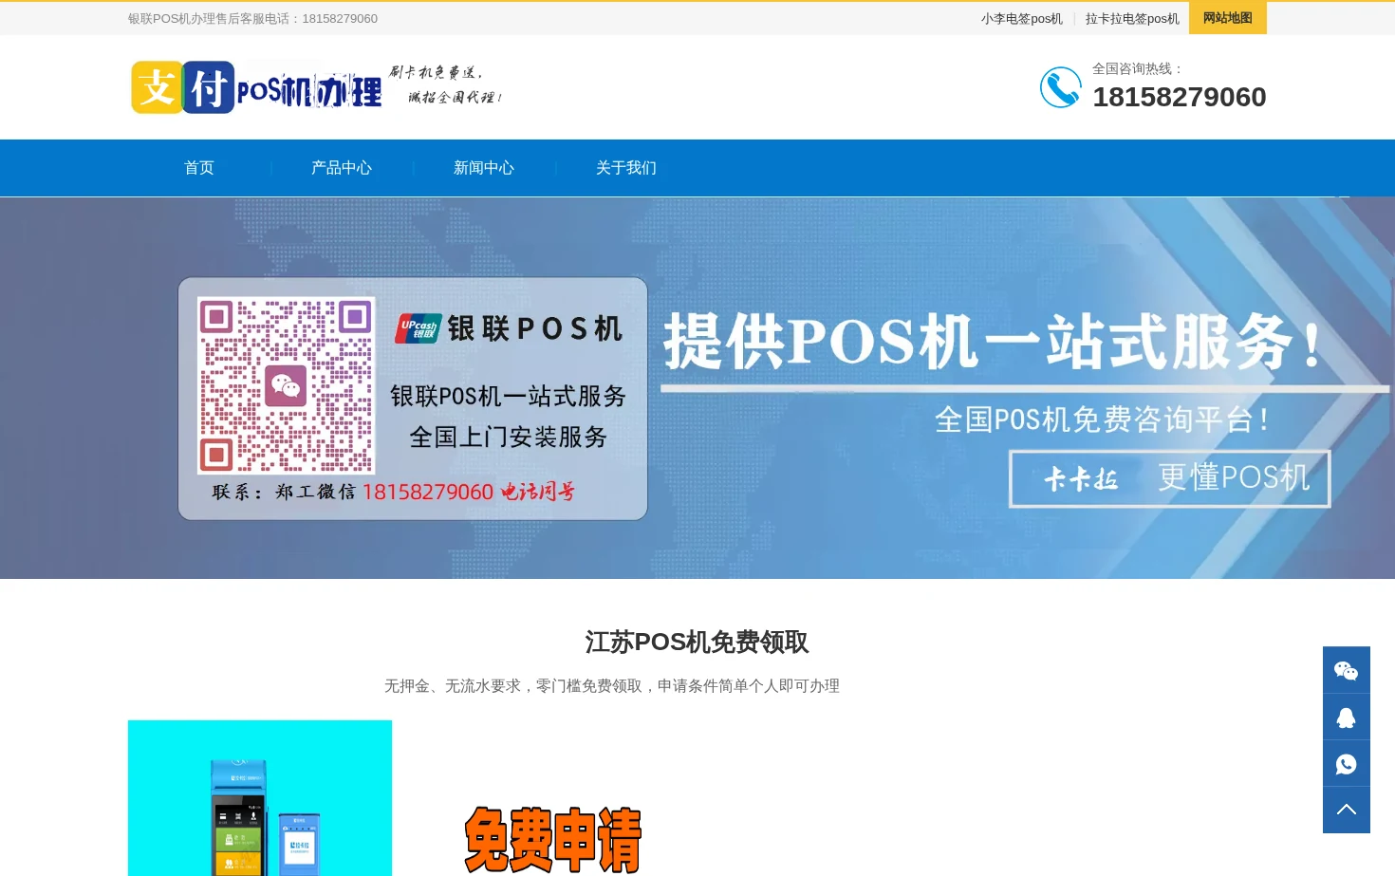1395x876 pixels.
Task: Open the QQ chat icon in floating sidebar
Action: pyautogui.click(x=1346, y=717)
